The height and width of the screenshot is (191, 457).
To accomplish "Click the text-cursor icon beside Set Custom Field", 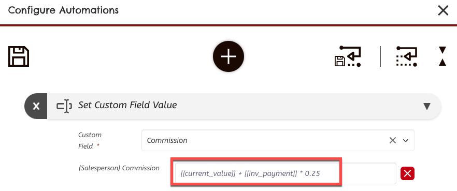I will [64, 106].
